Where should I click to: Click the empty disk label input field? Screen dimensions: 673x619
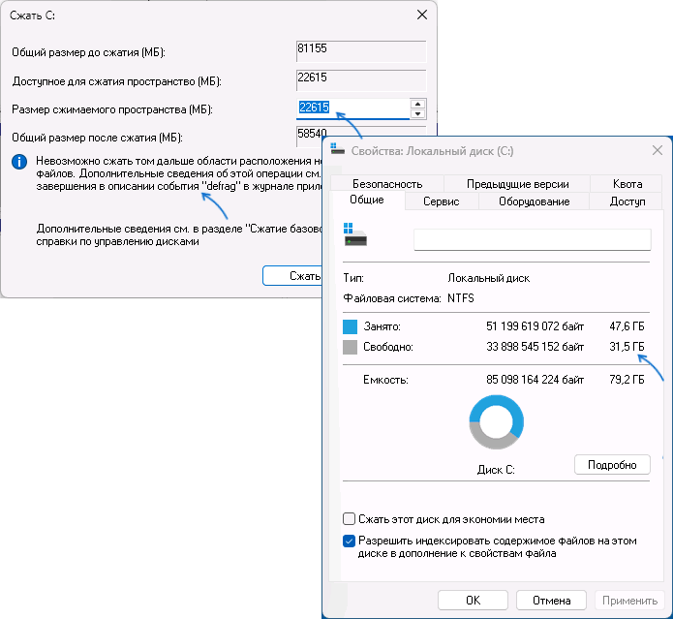(533, 239)
